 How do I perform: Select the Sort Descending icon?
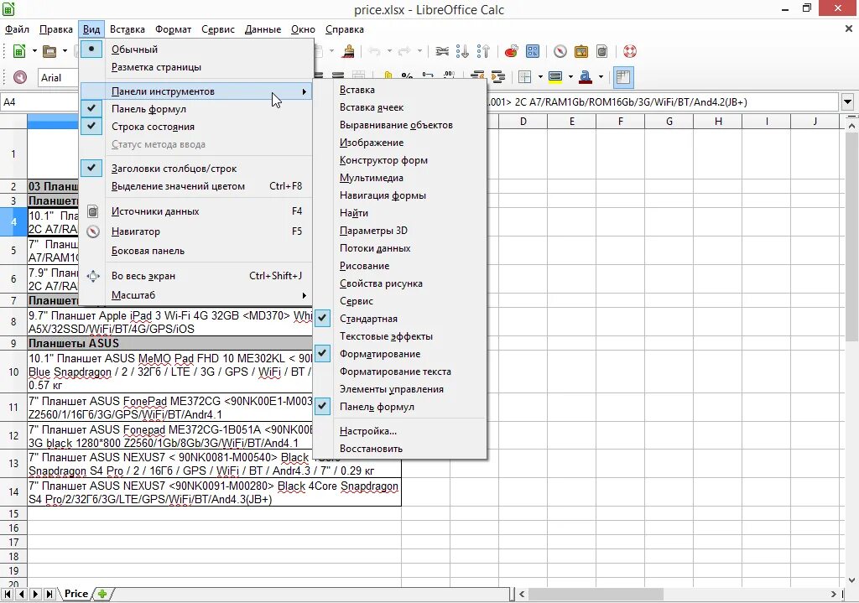point(464,50)
